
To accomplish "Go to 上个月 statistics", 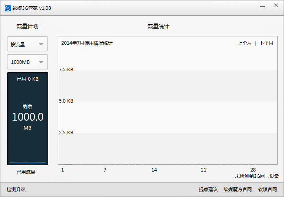I will [244, 43].
